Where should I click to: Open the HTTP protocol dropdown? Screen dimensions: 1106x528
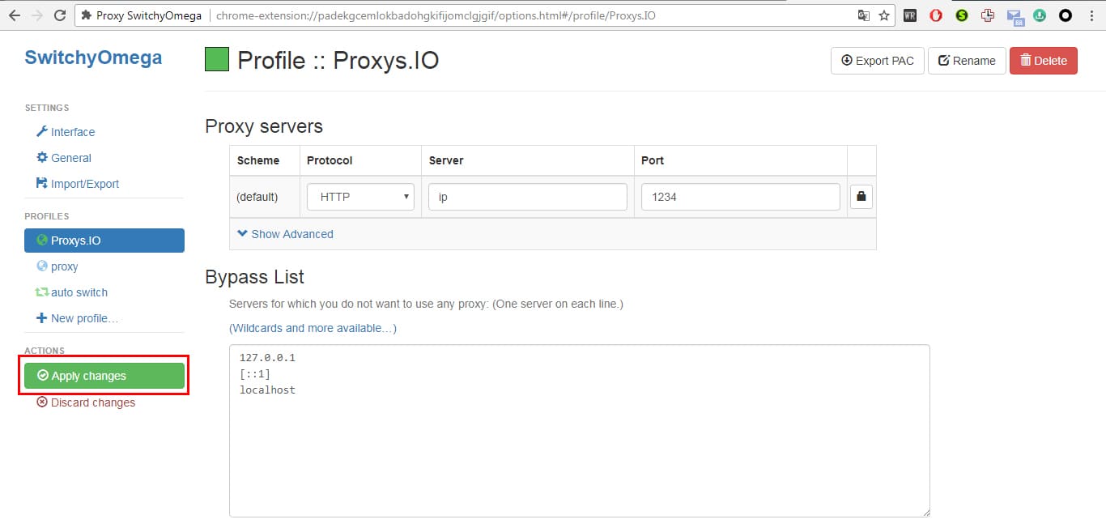click(x=360, y=197)
